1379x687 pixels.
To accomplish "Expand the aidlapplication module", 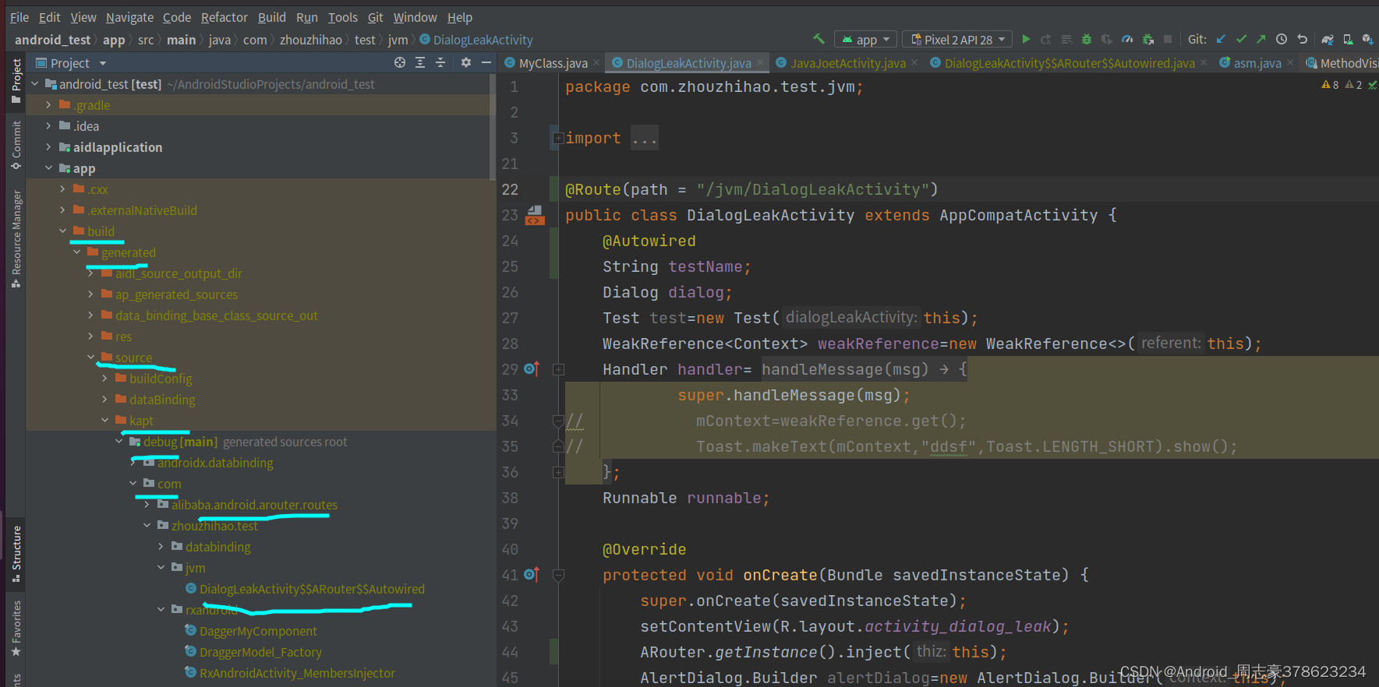I will click(x=48, y=146).
